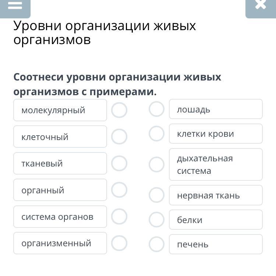276x276 pixels.
Task: Select the radio circle beside нервная ткань
Action: point(156,195)
